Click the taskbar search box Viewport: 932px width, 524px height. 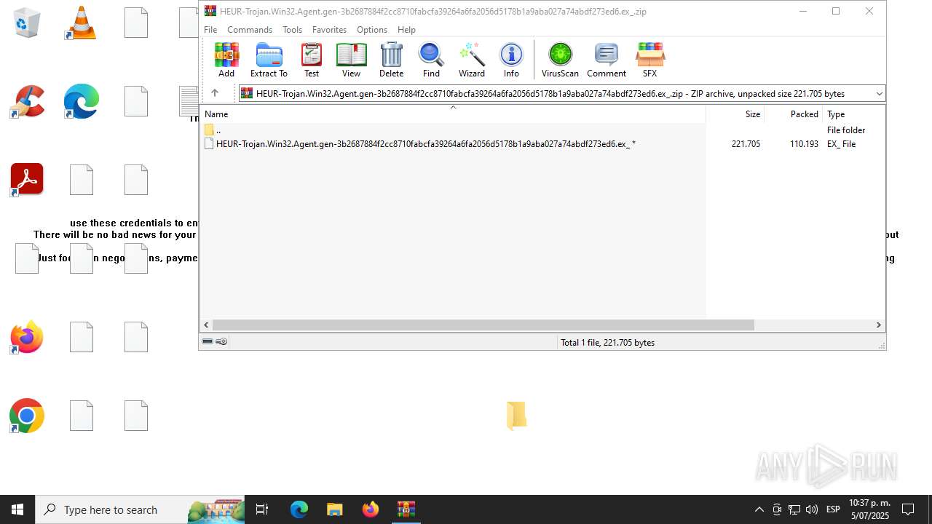pyautogui.click(x=140, y=509)
